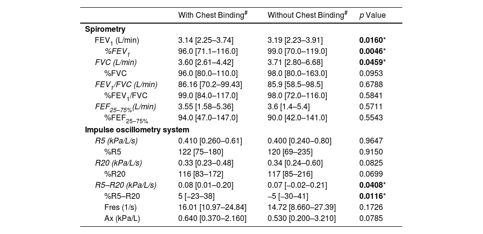Select the "FVC (L/min)" row label
Screen dimensions: 483x234
pos(116,63)
